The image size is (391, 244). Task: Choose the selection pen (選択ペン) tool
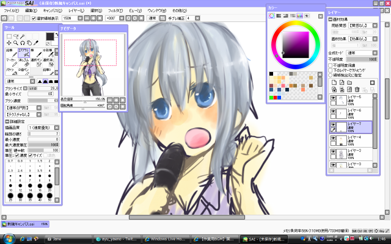tap(36, 62)
